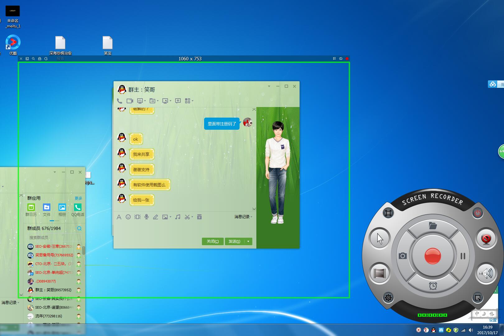
Task: Click the handwriting pencil icon
Action: 156,217
